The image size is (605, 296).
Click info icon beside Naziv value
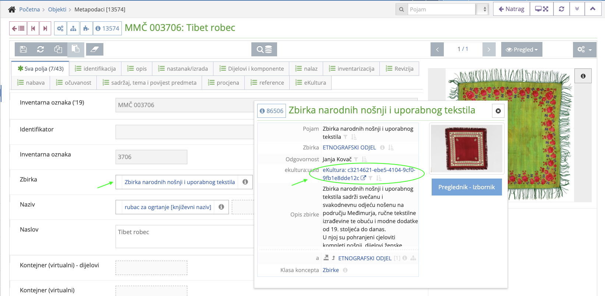221,207
